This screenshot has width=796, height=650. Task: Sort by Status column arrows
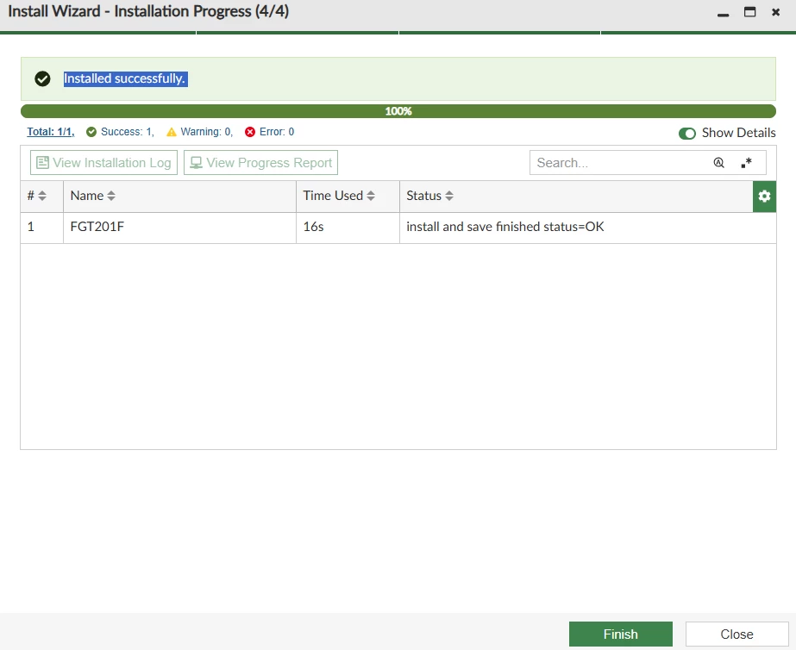tap(448, 196)
